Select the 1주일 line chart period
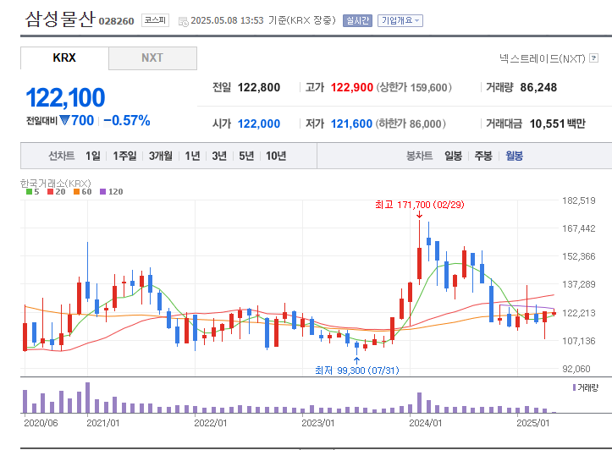Image resolution: width=612 pixels, height=450 pixels. click(x=124, y=156)
